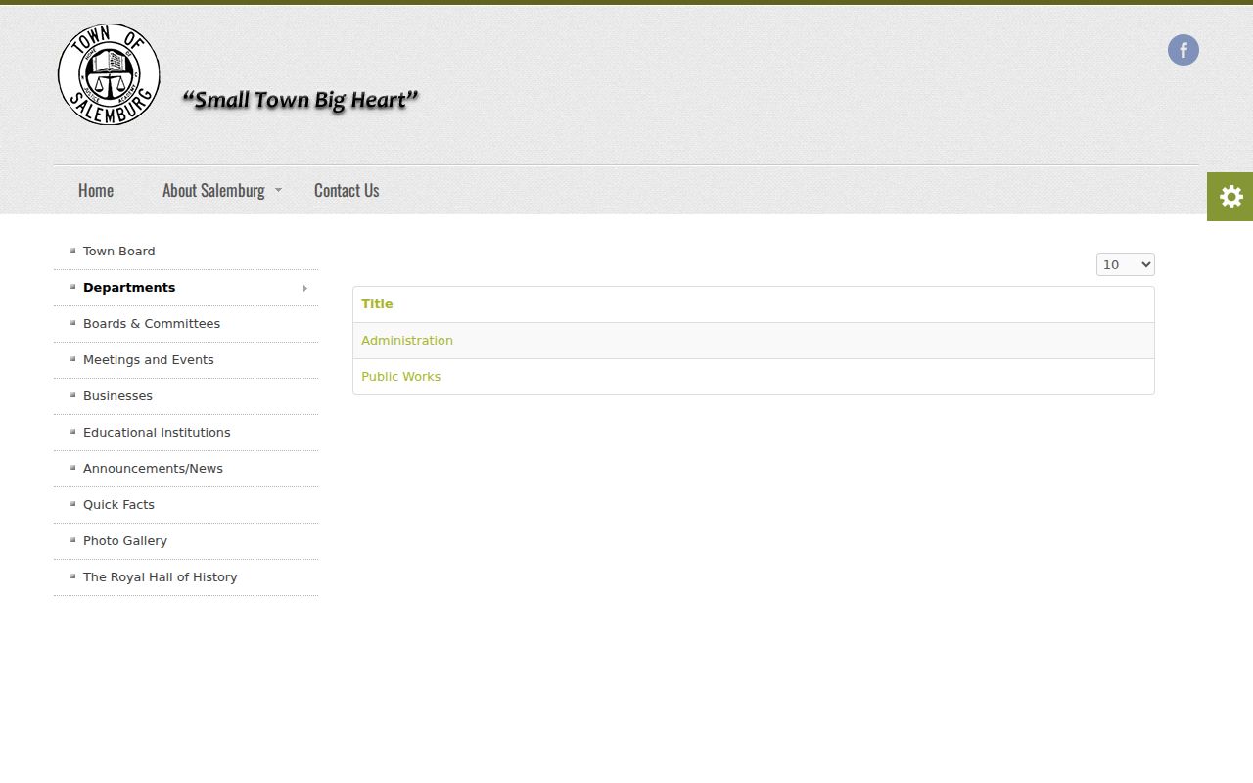Open Announcements/News in the sidebar
The height and width of the screenshot is (783, 1253).
point(153,469)
